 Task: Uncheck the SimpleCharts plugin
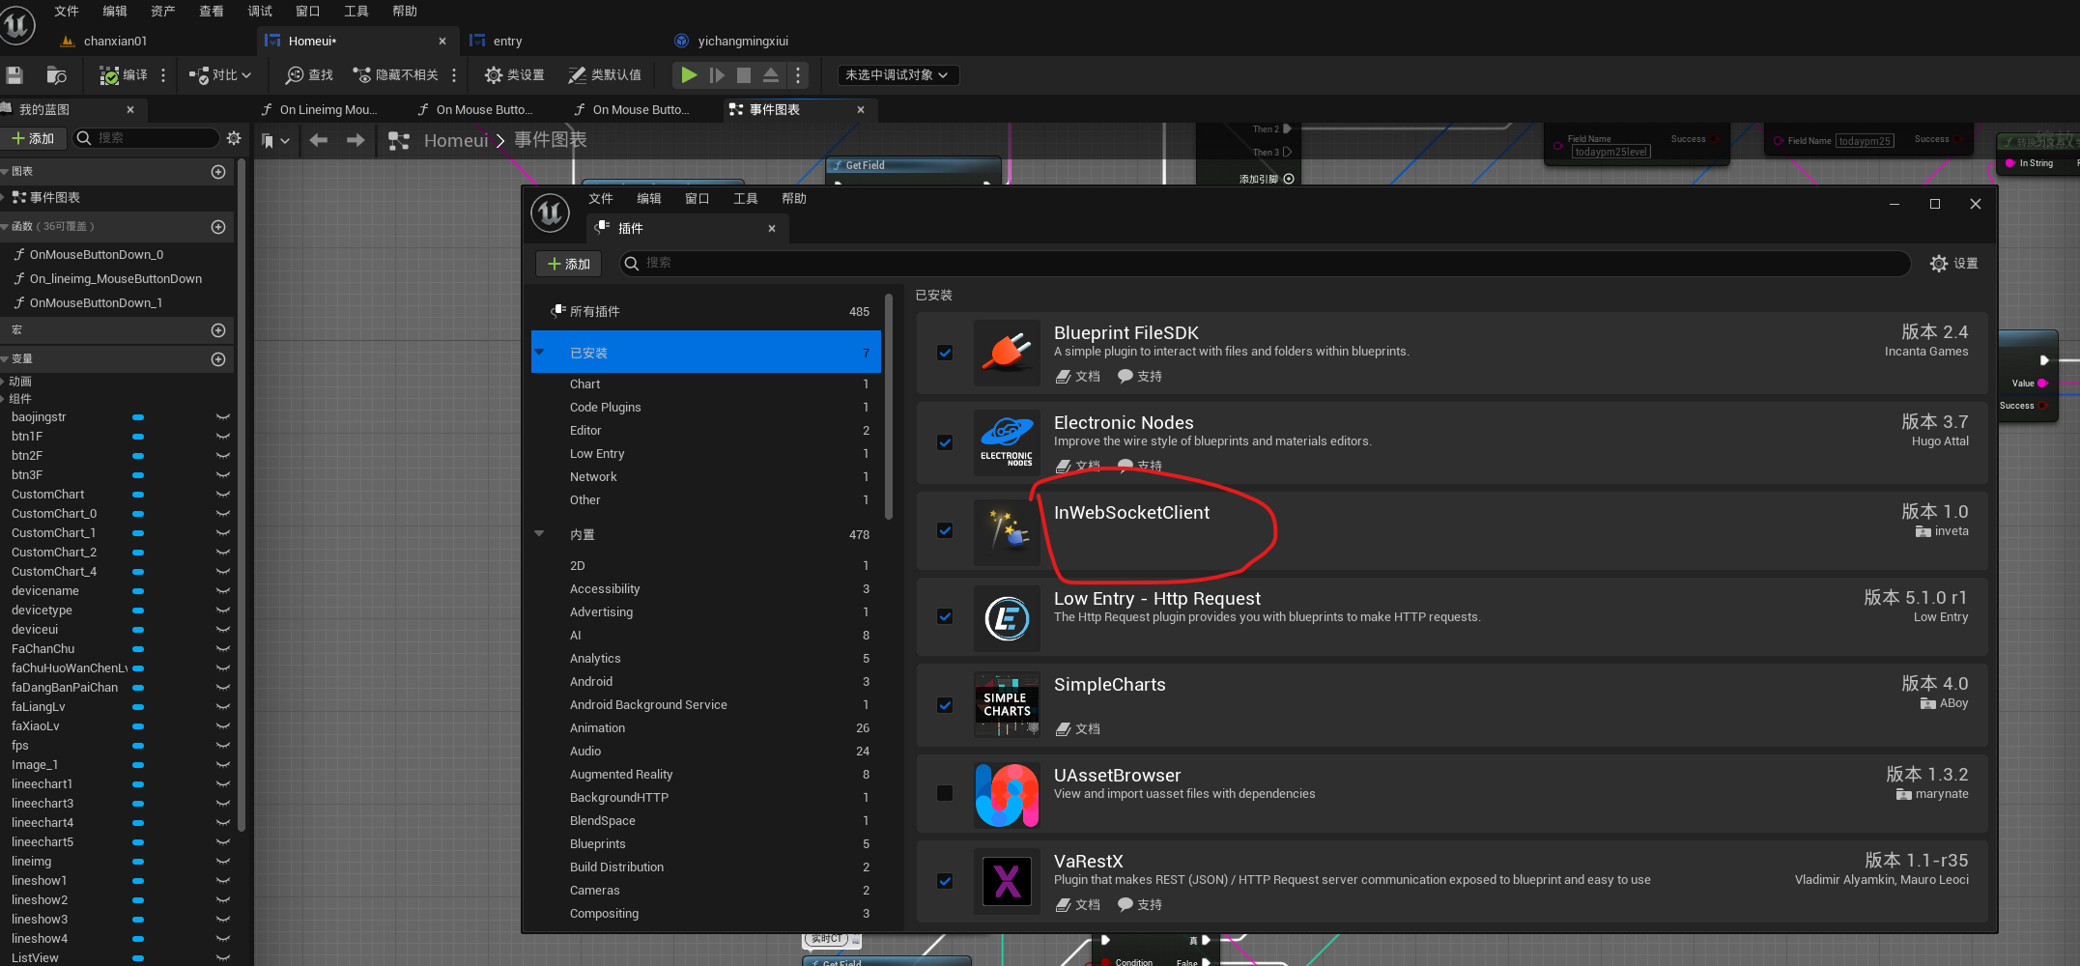945,705
